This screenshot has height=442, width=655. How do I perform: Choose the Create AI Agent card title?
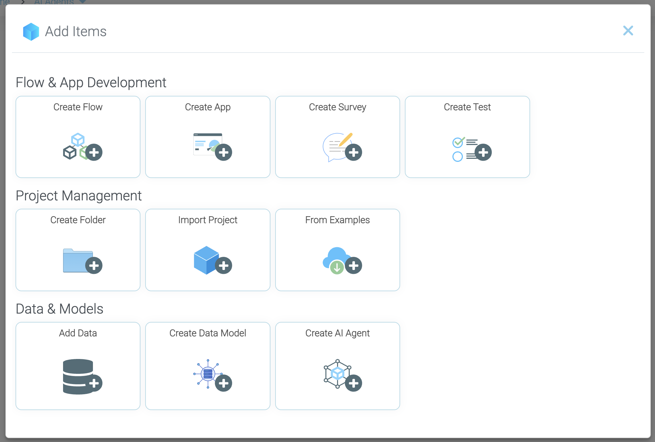click(337, 333)
